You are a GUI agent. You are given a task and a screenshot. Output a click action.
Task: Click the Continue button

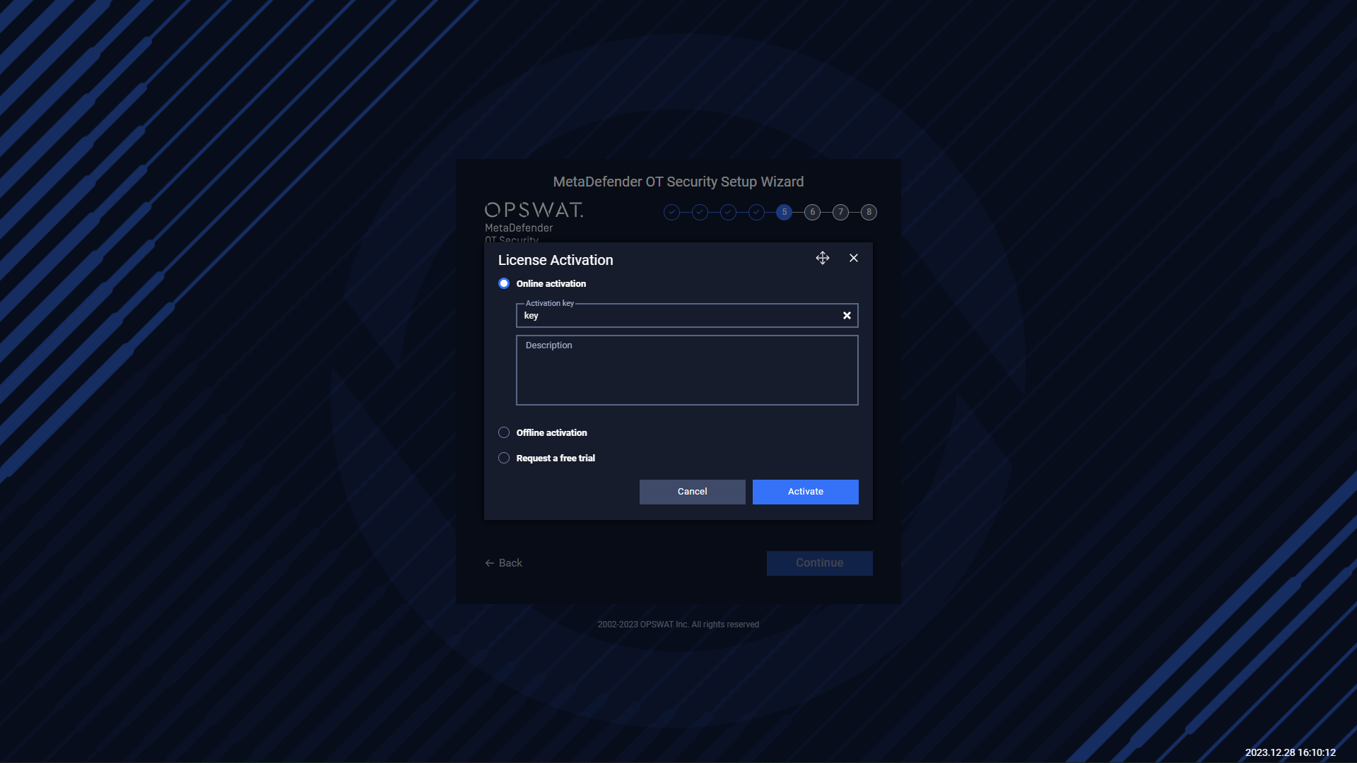[x=820, y=563]
